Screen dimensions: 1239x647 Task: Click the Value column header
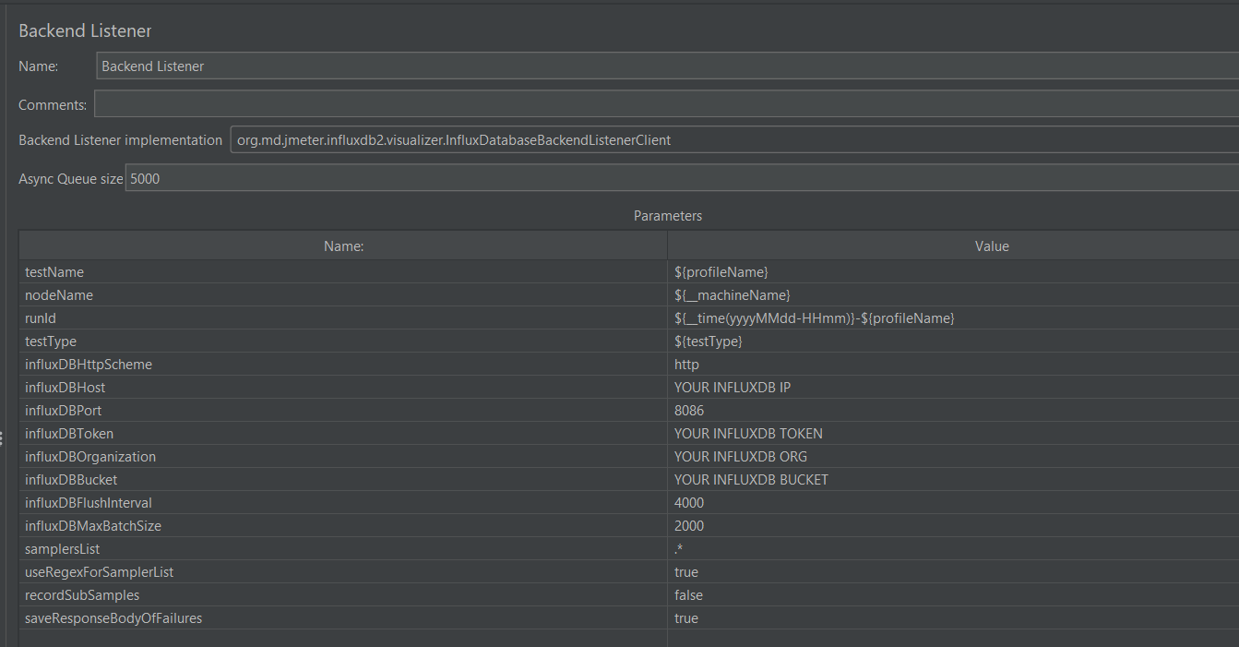click(x=992, y=246)
